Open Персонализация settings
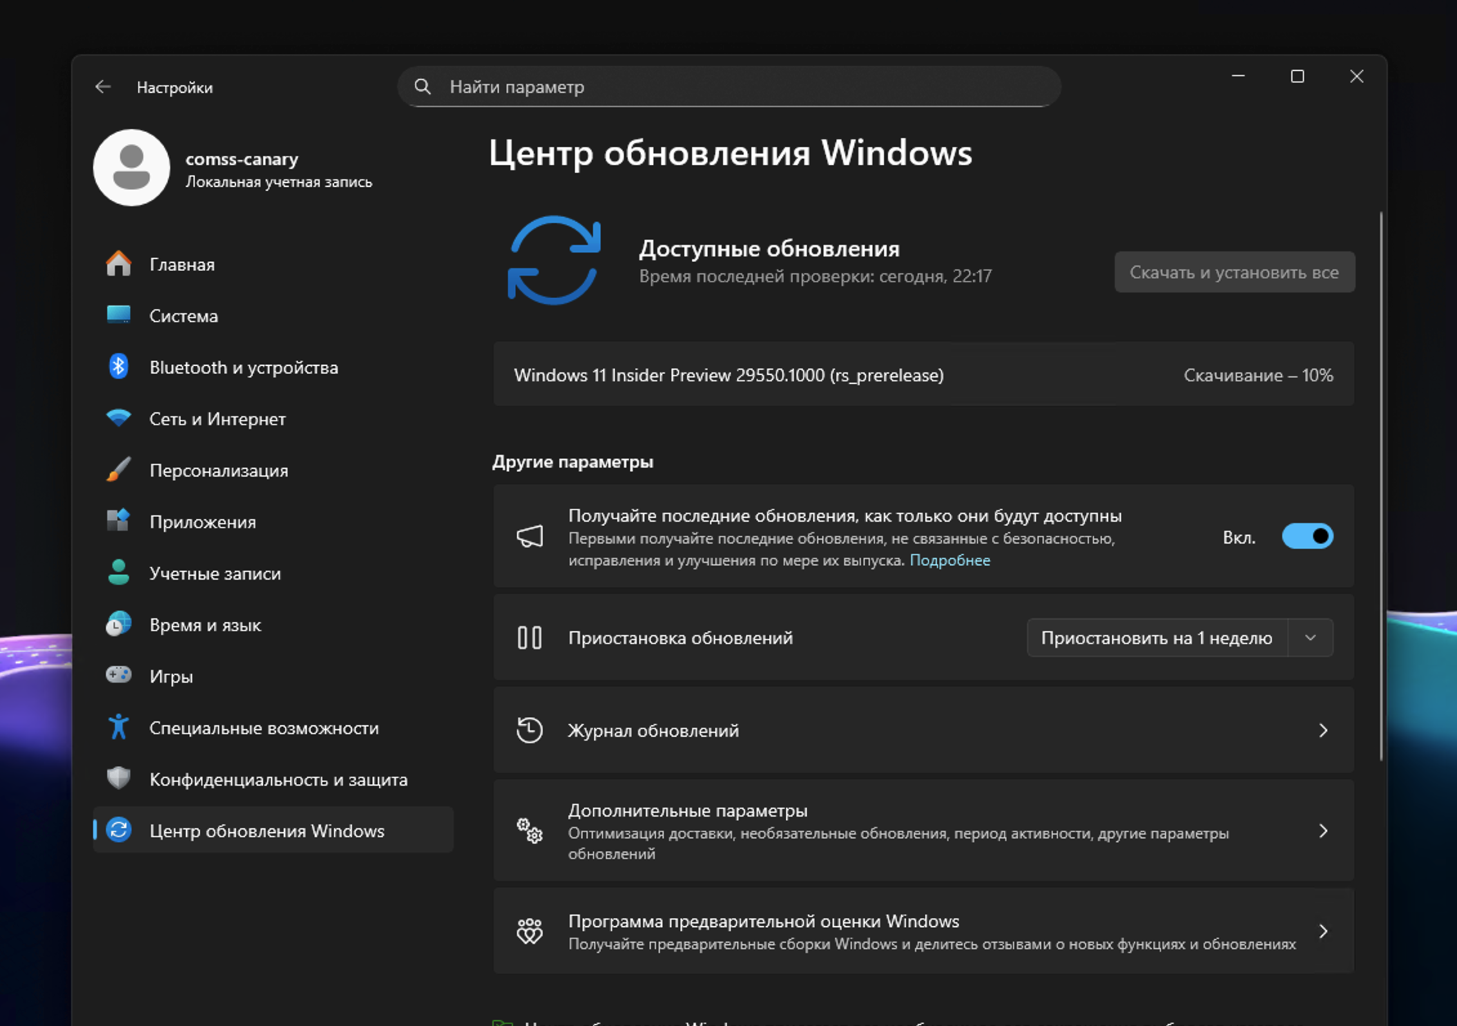This screenshot has height=1026, width=1457. (219, 470)
